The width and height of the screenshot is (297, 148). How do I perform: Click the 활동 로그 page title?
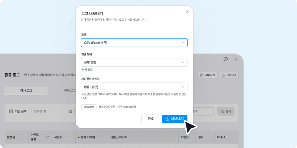click(12, 75)
